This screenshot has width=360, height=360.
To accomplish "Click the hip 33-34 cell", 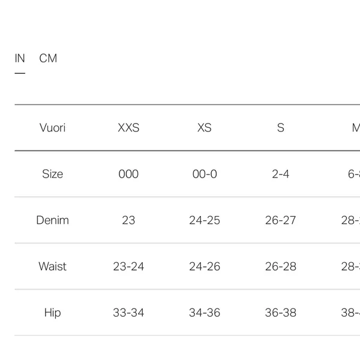I will point(128,313).
